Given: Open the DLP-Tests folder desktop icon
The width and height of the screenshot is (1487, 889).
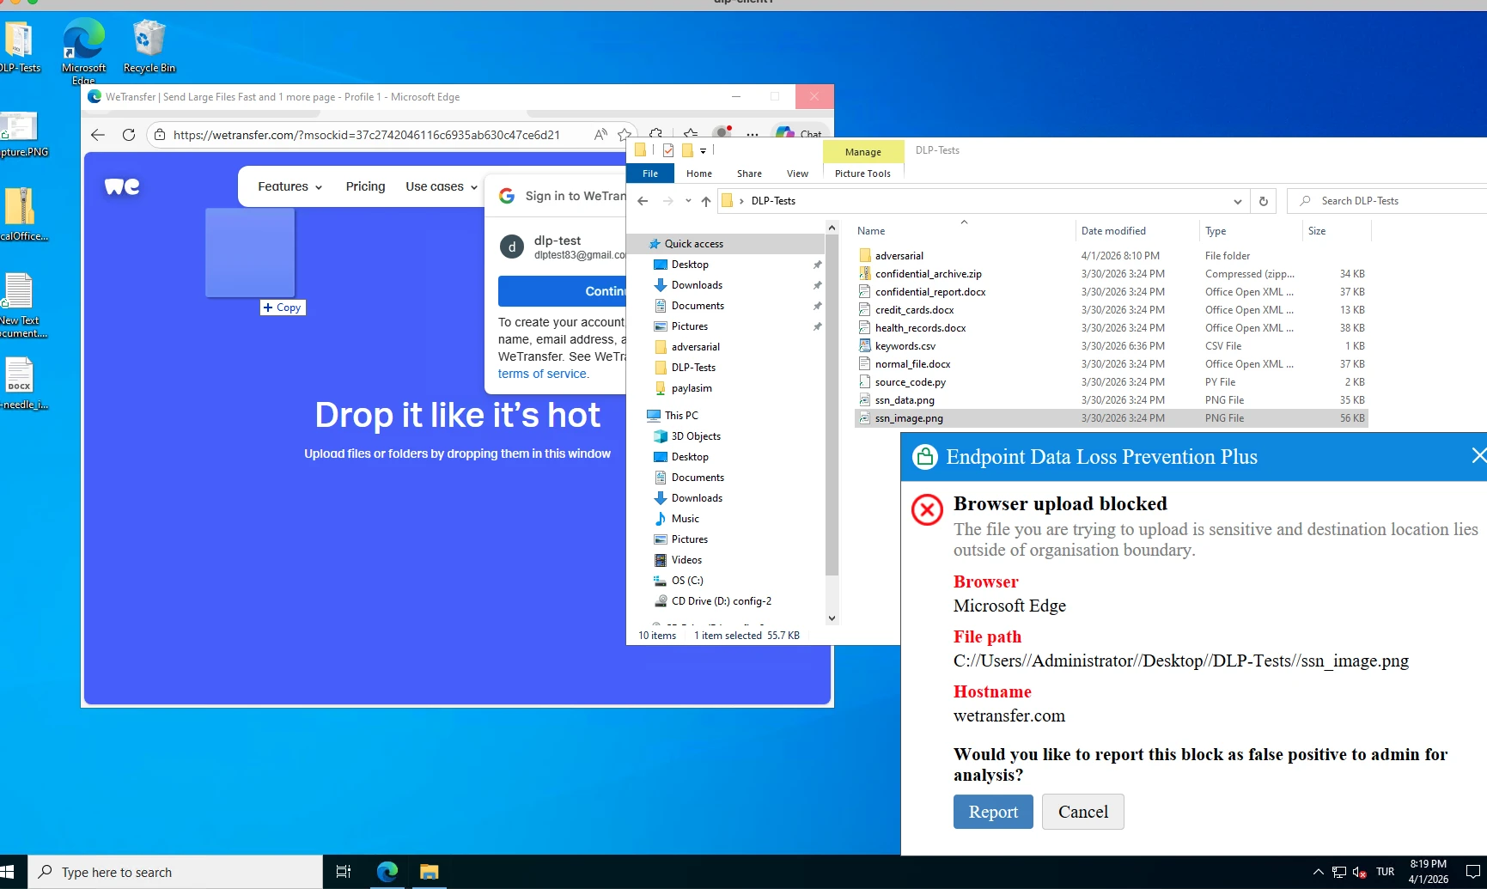Looking at the screenshot, I should (x=19, y=47).
